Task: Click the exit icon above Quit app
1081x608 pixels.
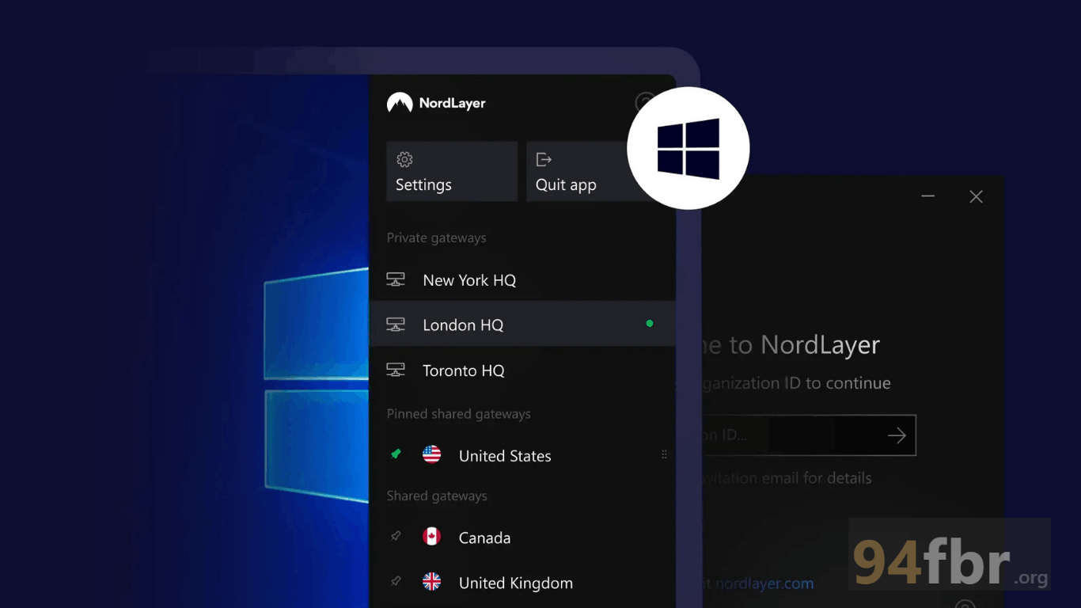Action: 544,159
